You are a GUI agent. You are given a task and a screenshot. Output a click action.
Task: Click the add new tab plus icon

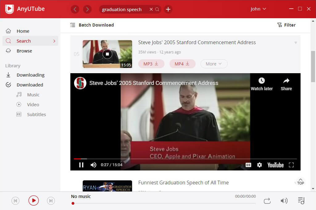[168, 9]
